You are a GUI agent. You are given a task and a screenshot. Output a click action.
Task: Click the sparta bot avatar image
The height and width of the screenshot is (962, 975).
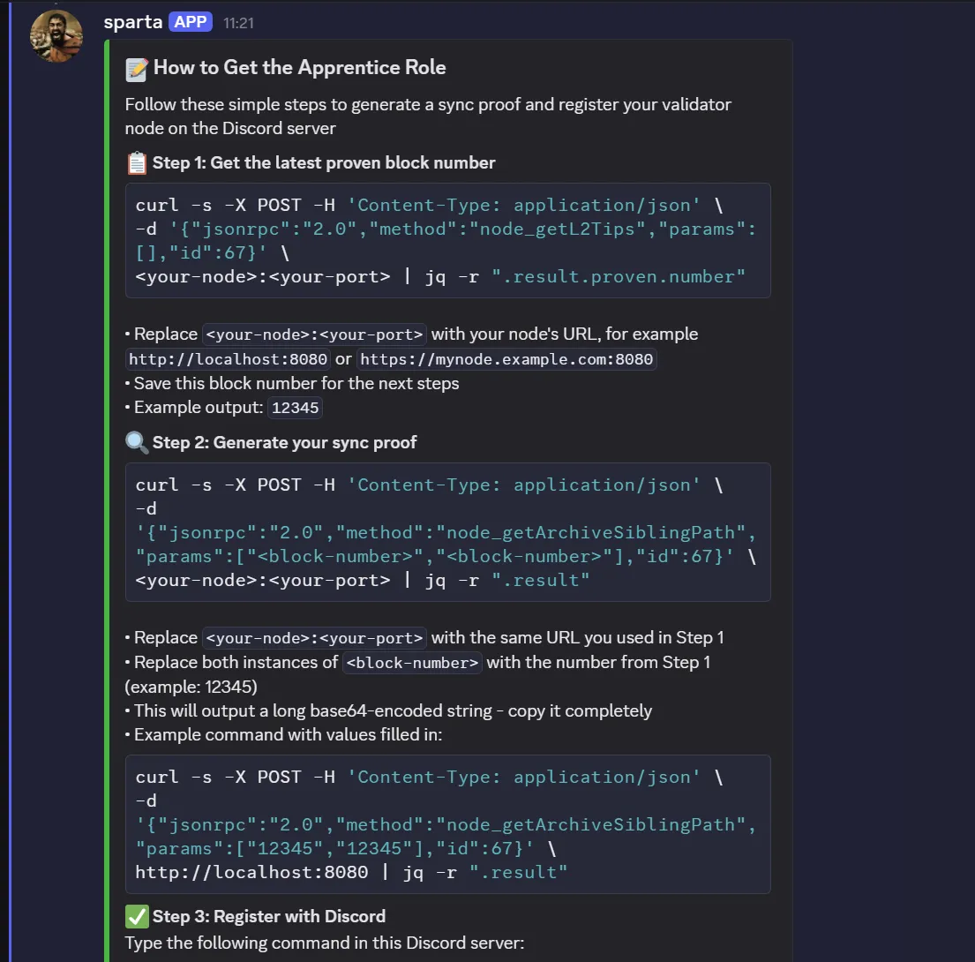click(x=56, y=36)
